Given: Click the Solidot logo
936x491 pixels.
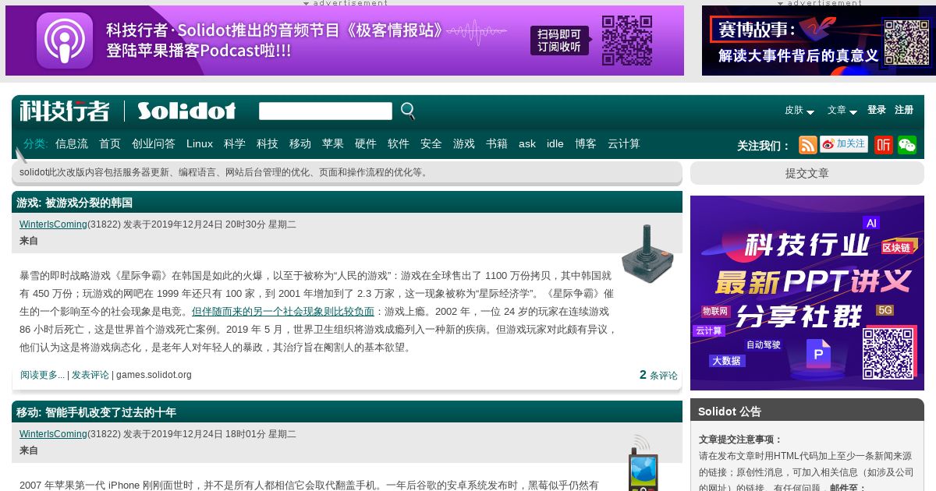Looking at the screenshot, I should point(186,111).
